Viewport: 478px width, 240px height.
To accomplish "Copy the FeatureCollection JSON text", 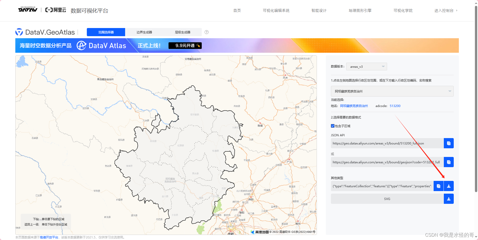I will click(x=438, y=186).
